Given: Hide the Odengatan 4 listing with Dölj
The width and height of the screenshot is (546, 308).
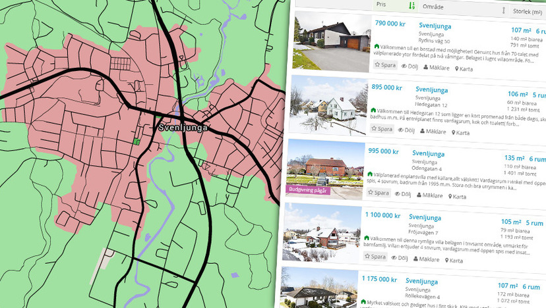Looking at the screenshot, I should pos(403,194).
